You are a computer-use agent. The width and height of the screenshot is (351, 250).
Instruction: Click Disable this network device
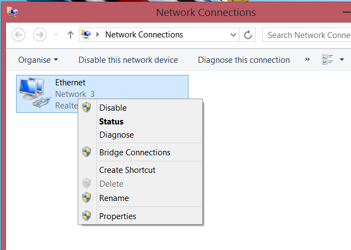tap(128, 60)
